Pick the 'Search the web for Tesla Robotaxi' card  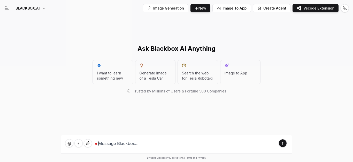[x=198, y=72]
